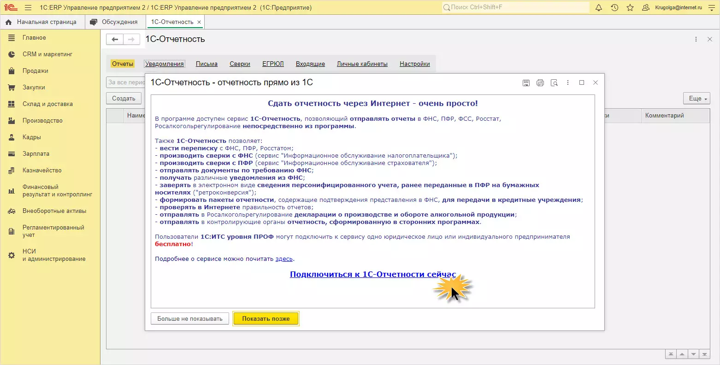Open favorites star icon
The image size is (720, 365).
630,8
